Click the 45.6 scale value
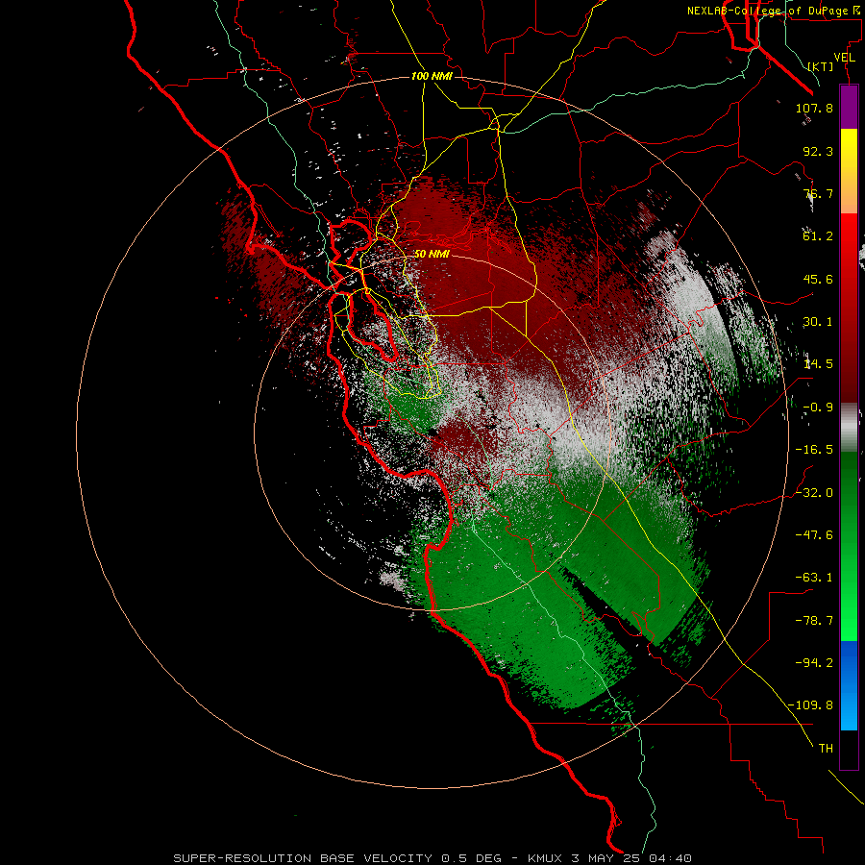865x865 pixels. (818, 279)
